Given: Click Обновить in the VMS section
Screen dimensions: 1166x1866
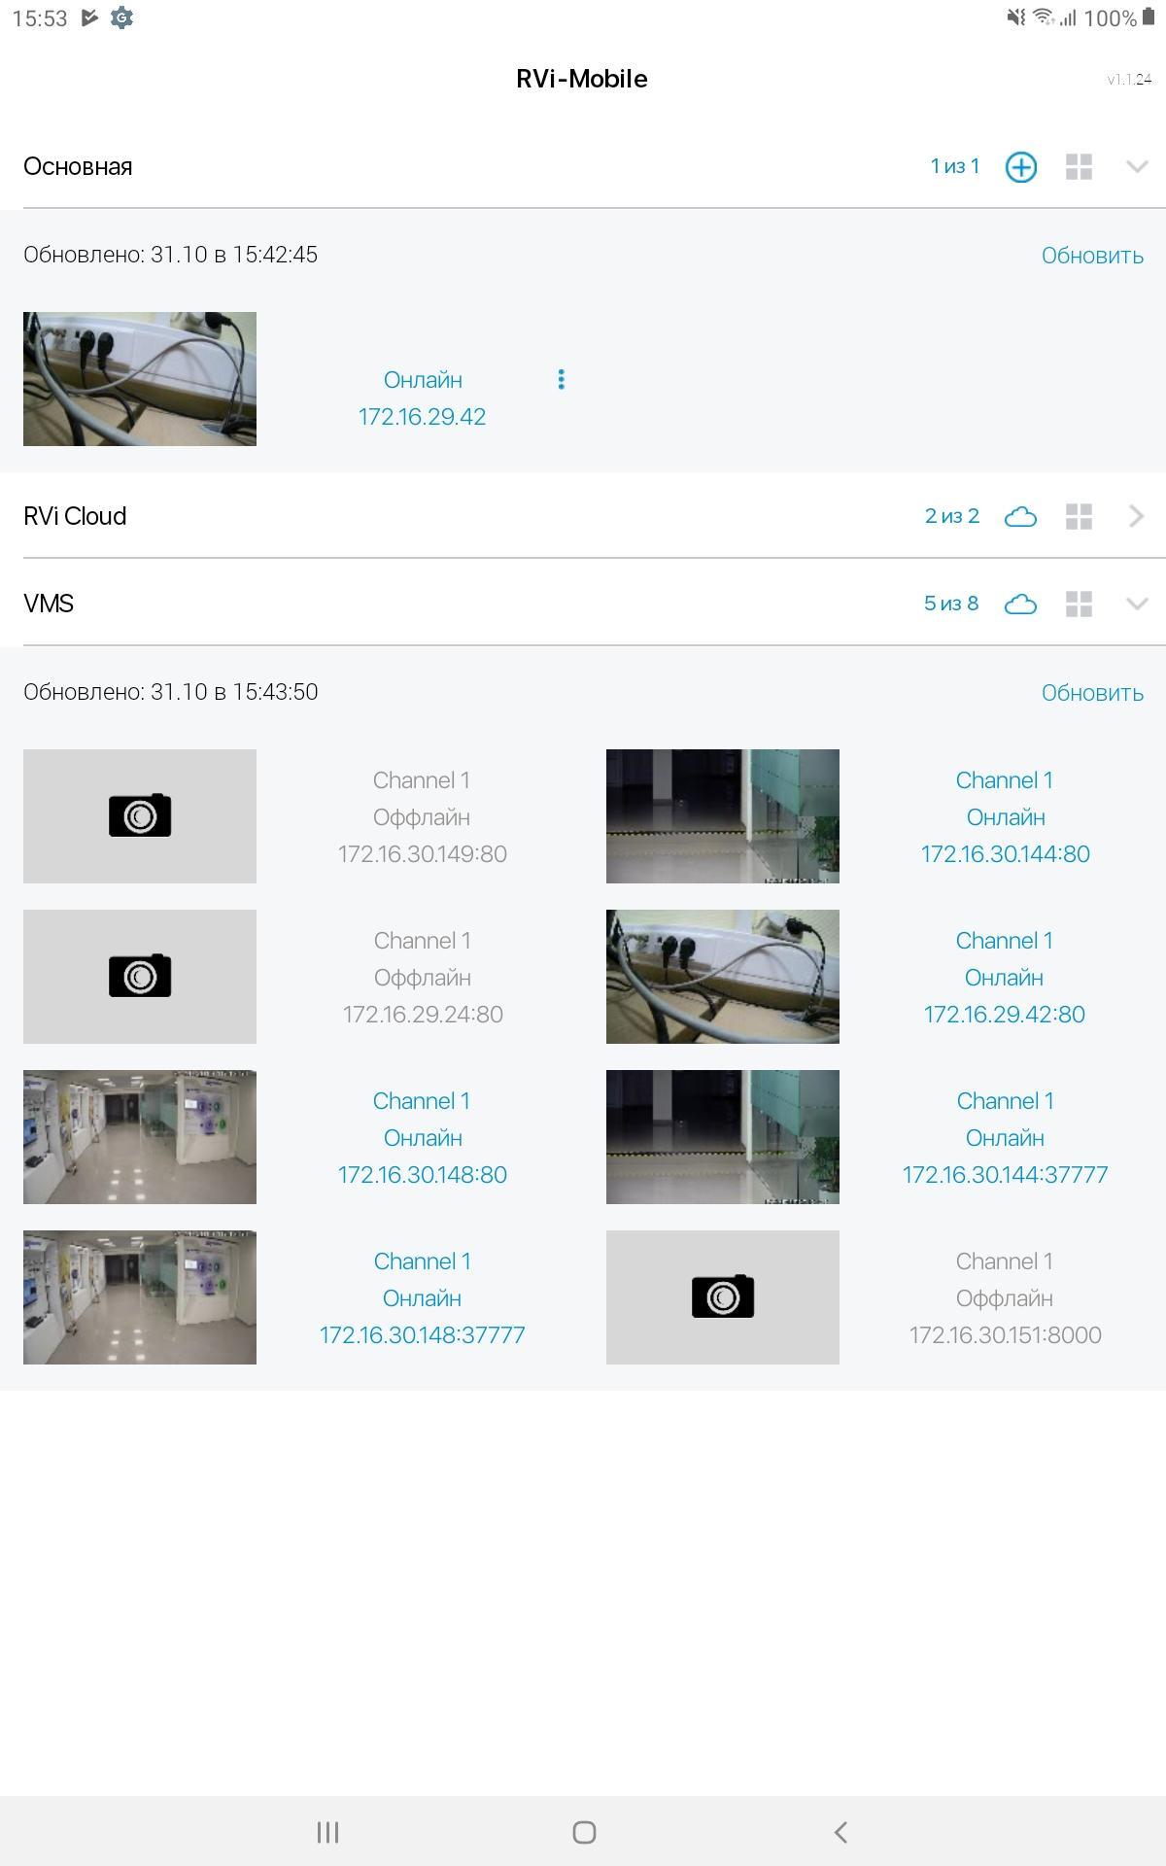Looking at the screenshot, I should pyautogui.click(x=1092, y=693).
